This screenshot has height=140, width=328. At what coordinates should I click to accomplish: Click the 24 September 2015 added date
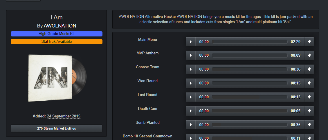64,116
